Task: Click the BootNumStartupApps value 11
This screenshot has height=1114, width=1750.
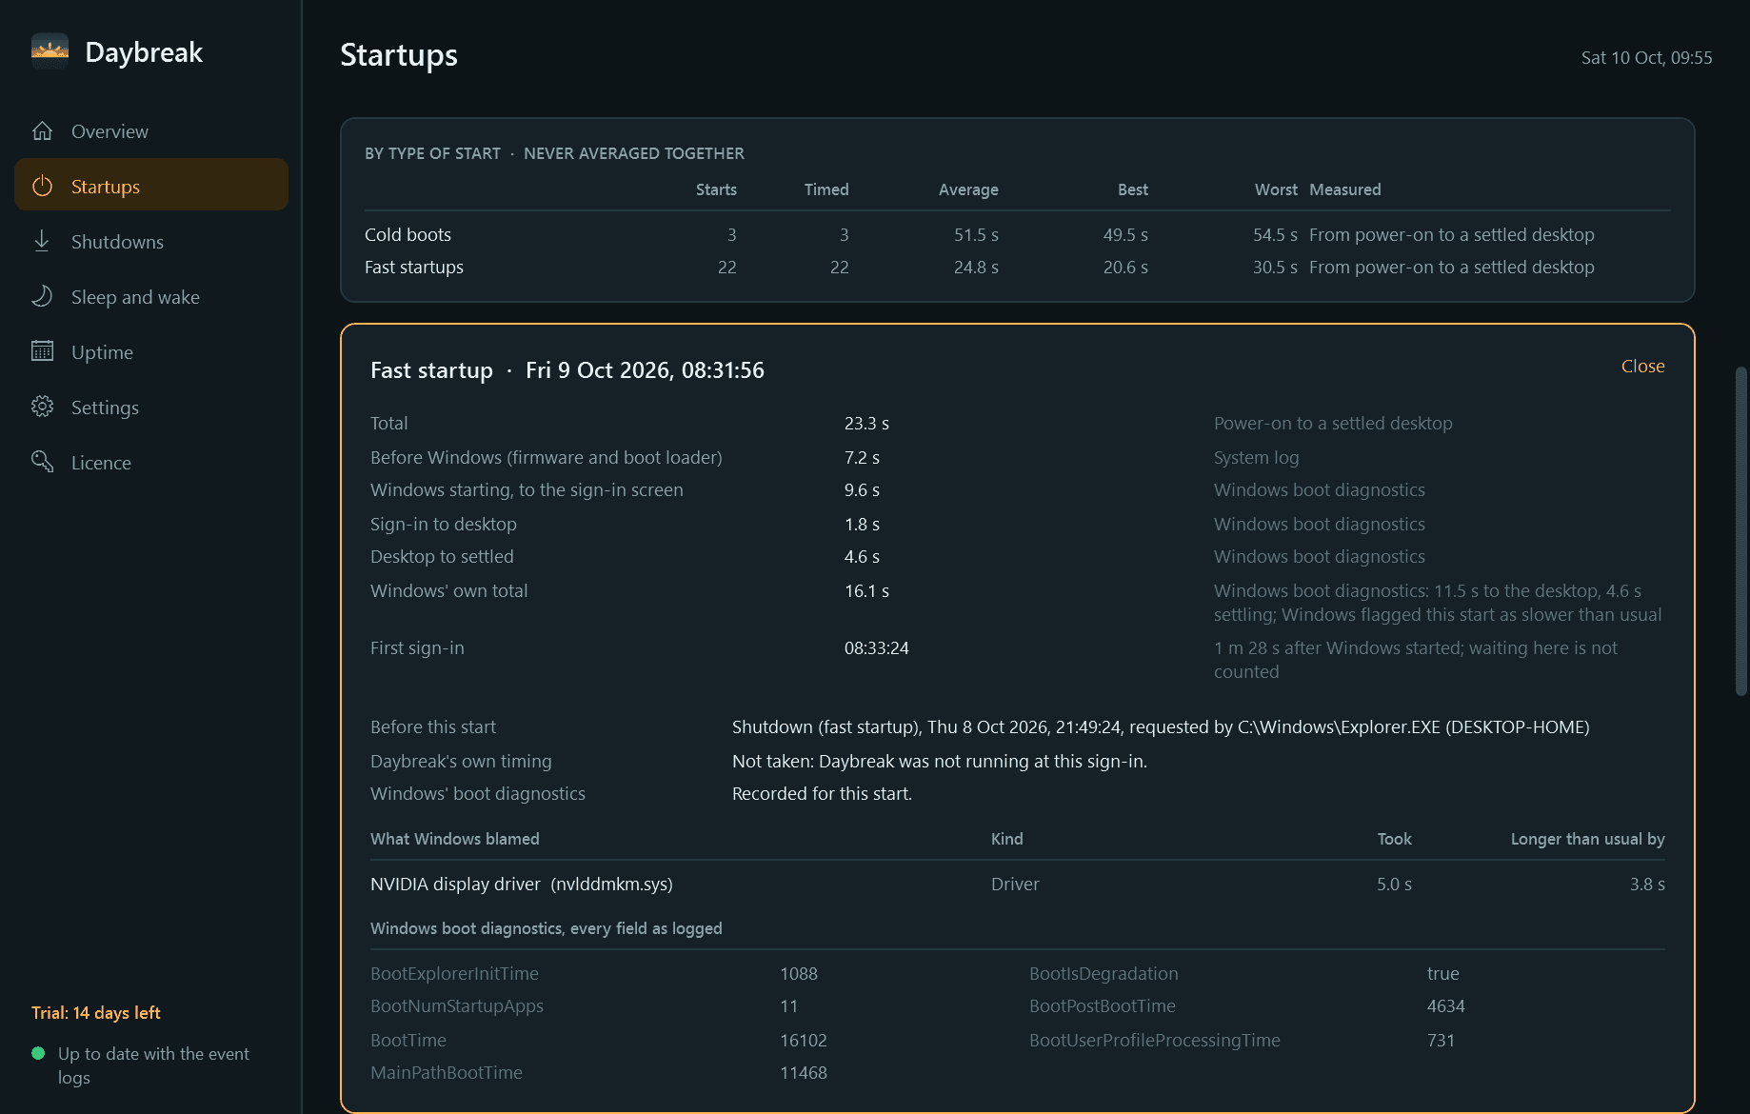Action: pyautogui.click(x=788, y=1006)
